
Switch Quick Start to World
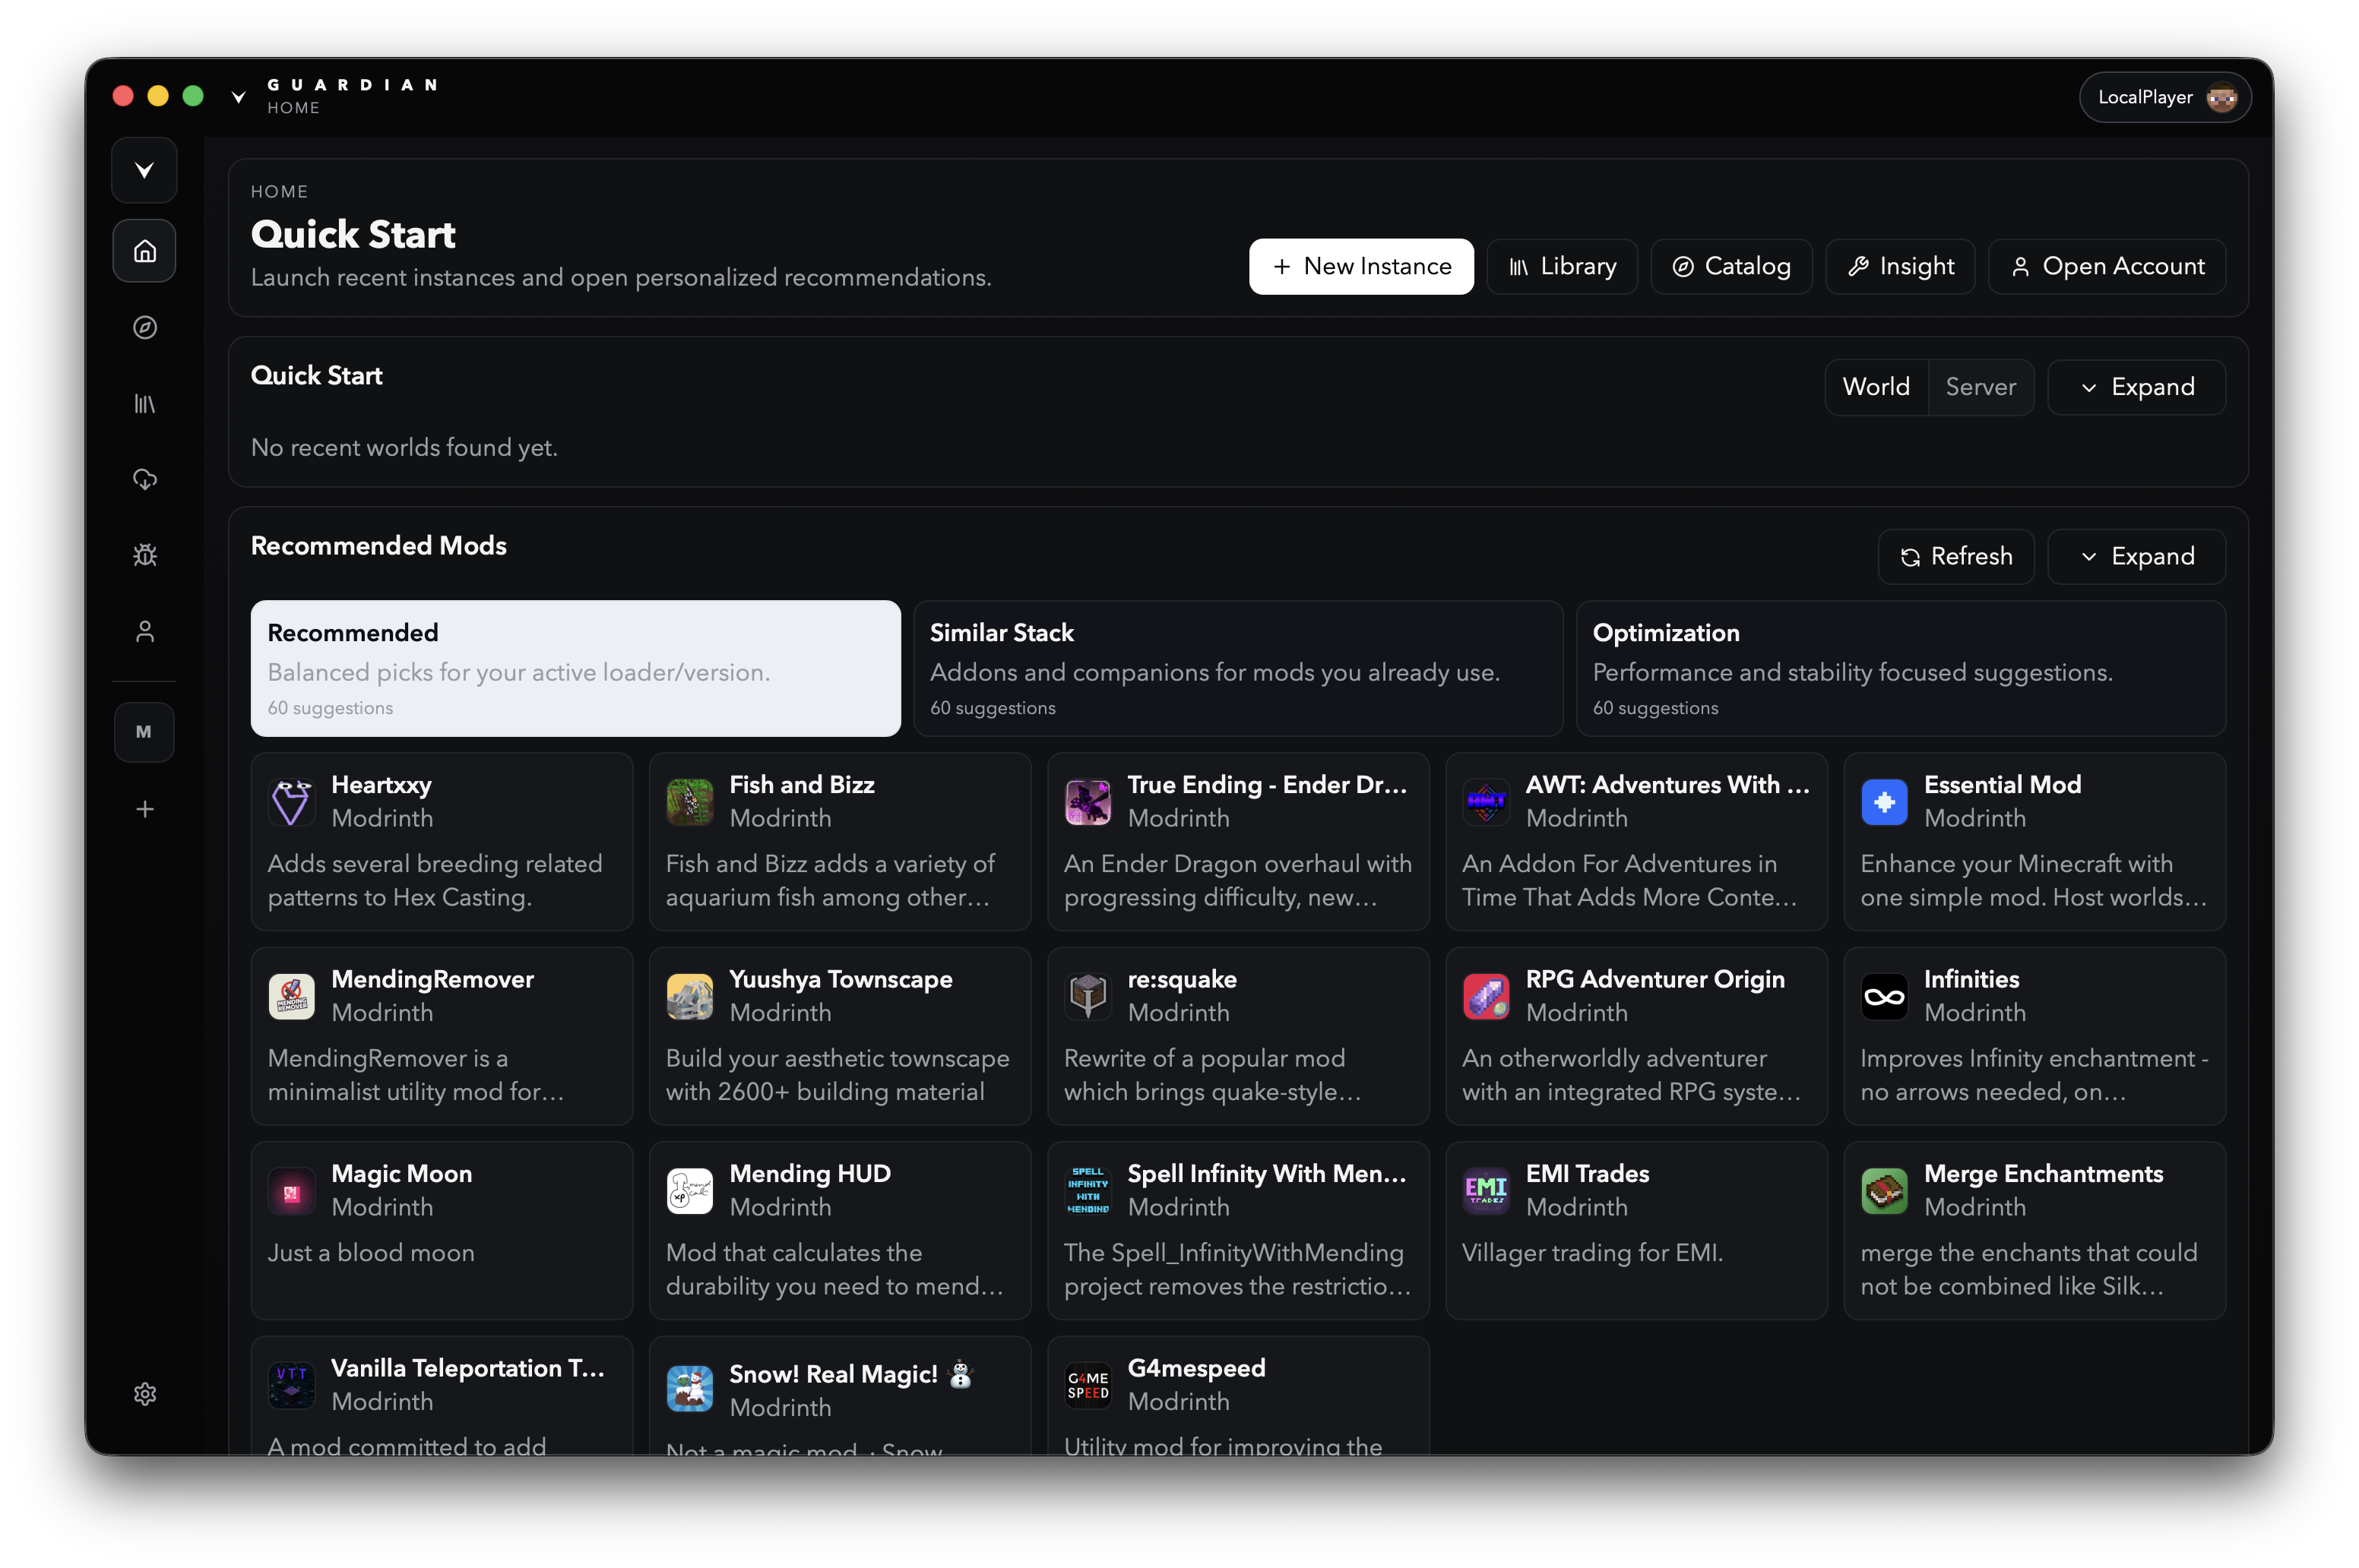1876,387
